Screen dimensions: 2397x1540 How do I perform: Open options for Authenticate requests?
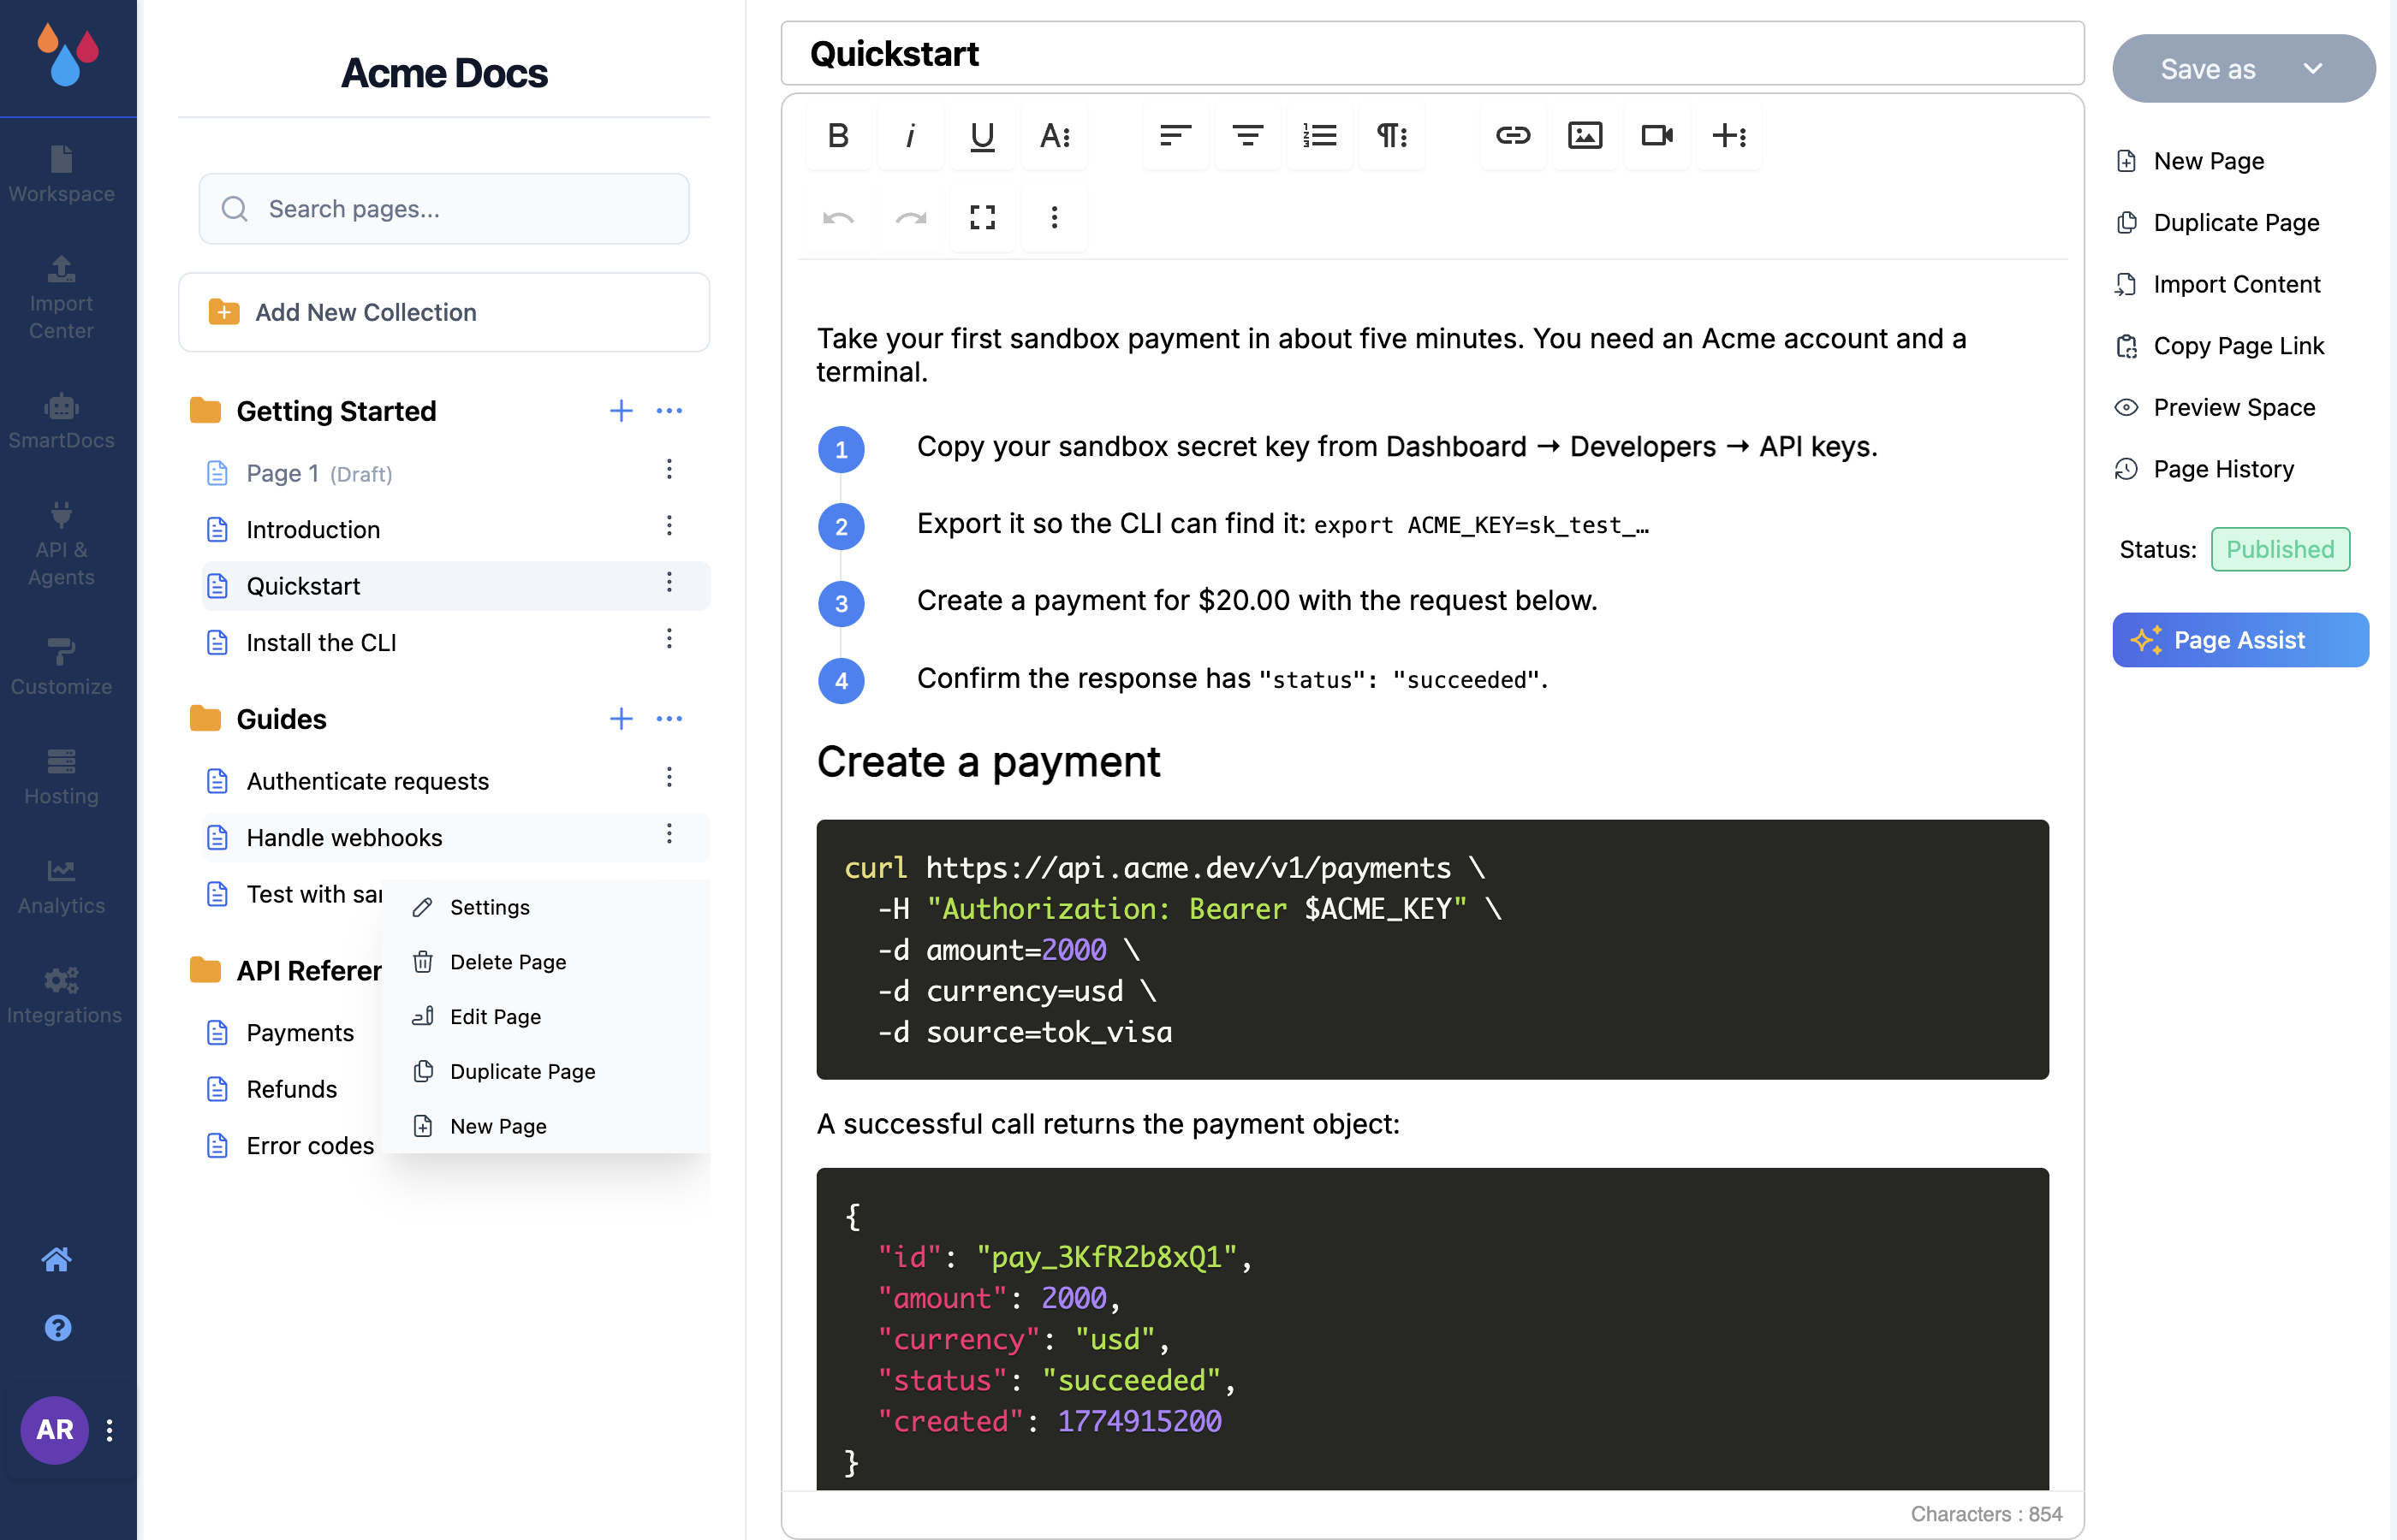pyautogui.click(x=669, y=777)
